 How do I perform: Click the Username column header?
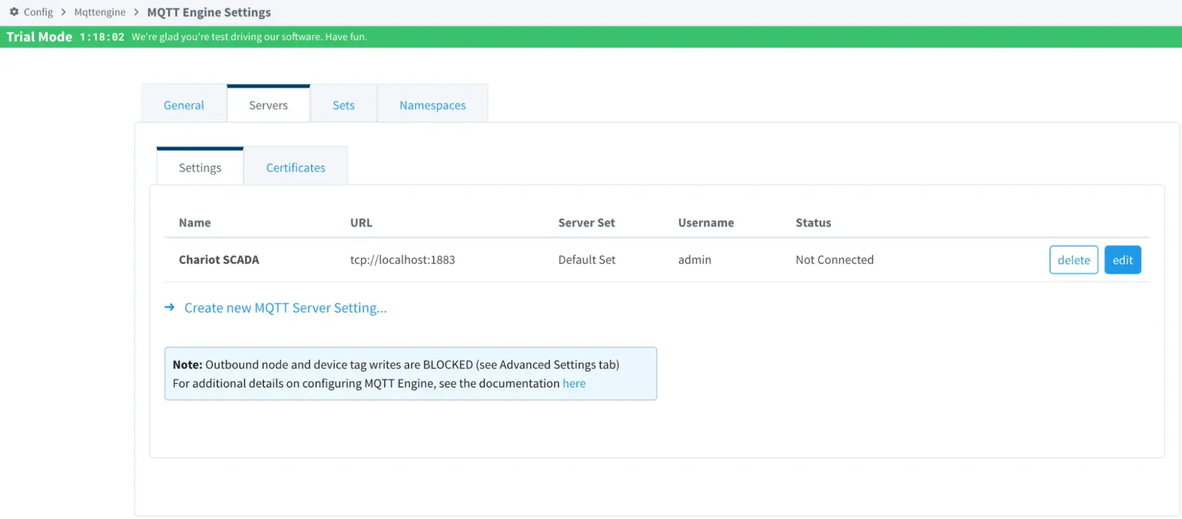click(x=706, y=223)
